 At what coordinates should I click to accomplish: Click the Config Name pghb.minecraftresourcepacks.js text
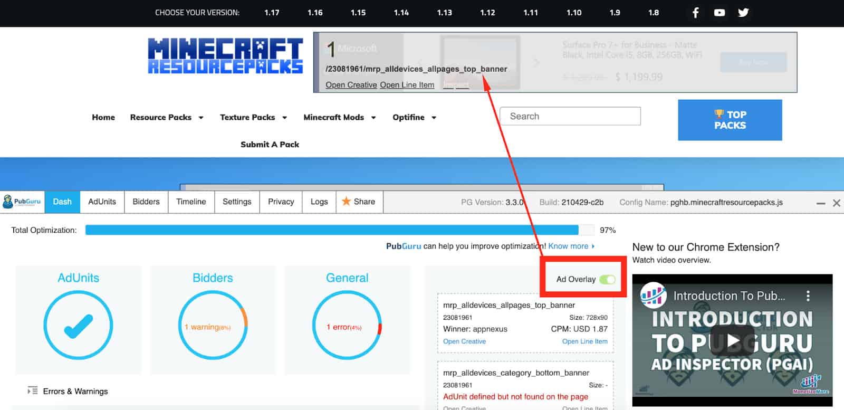tap(701, 202)
